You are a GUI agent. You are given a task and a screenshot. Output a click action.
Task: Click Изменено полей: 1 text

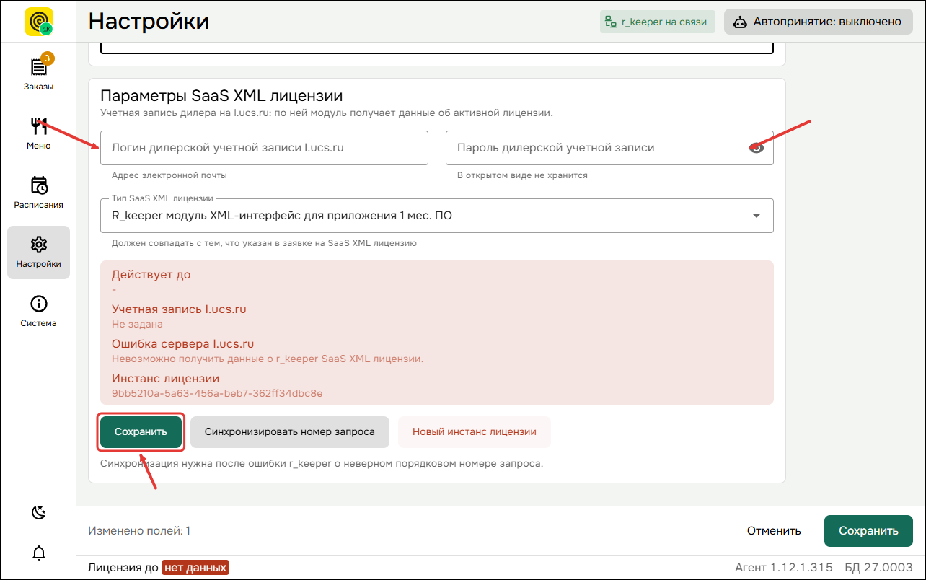(x=139, y=531)
